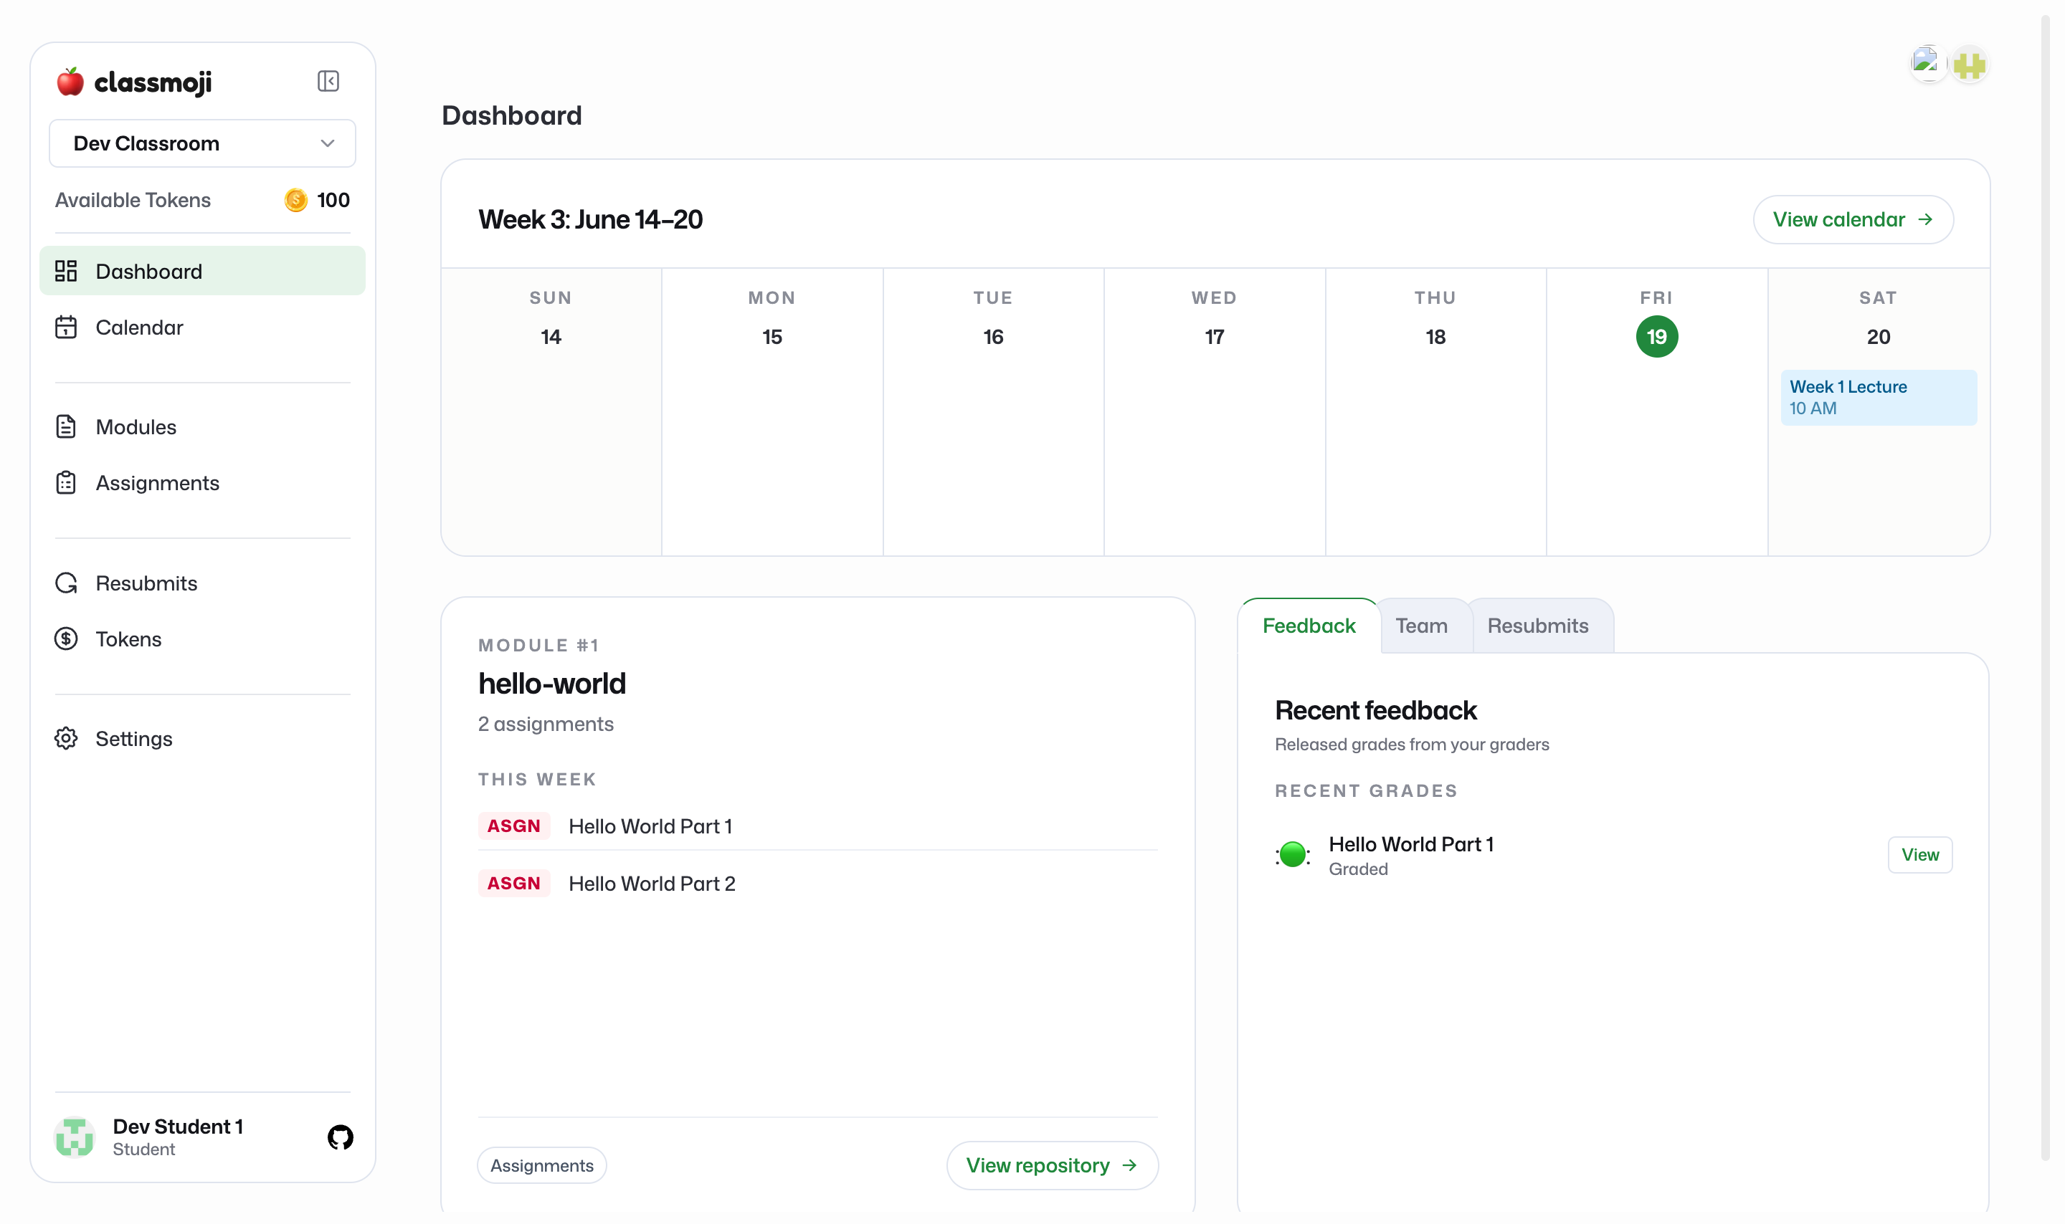Click the 2 assignments text
Screen dimensions: 2065x1224
546,725
